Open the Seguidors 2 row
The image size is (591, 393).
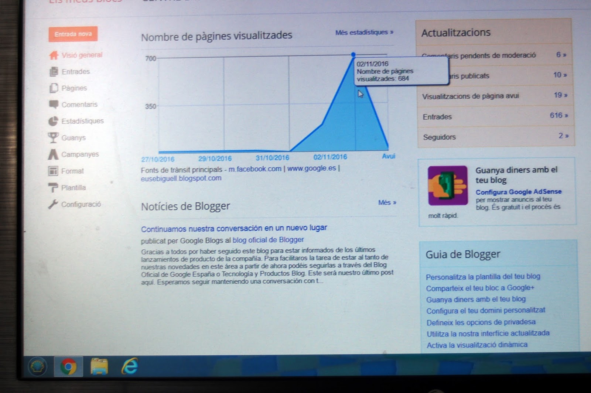496,137
